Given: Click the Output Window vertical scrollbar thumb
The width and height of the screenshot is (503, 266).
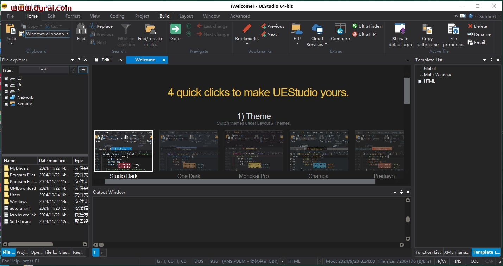Looking at the screenshot, I should (x=408, y=220).
